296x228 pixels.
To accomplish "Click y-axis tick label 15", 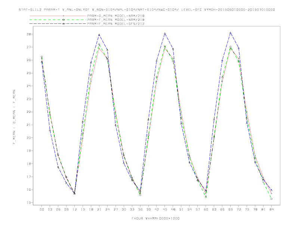I will point(30,203).
